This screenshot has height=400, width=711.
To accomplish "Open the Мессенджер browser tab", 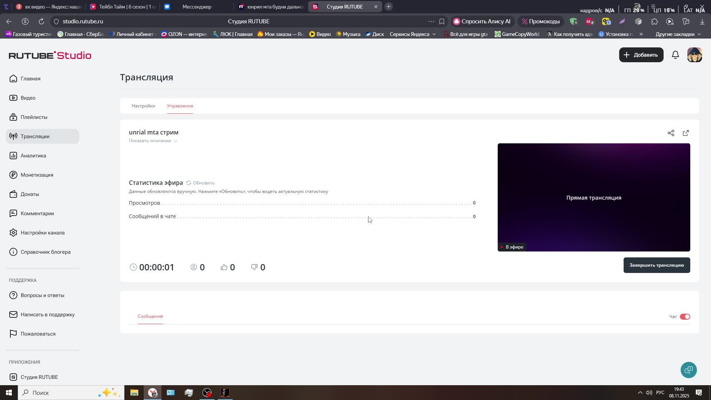I will (x=197, y=7).
